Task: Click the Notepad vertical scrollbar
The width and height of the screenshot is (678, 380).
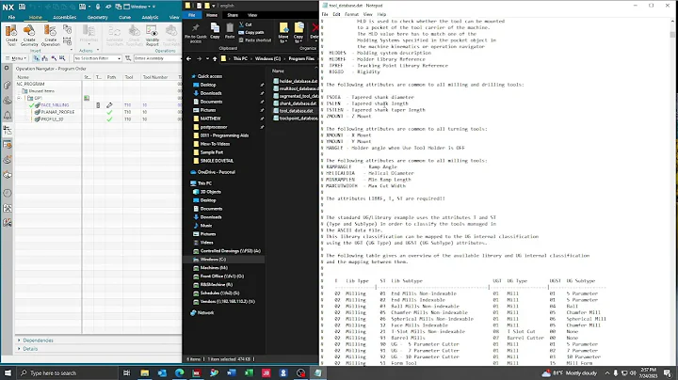Action: pos(672,190)
